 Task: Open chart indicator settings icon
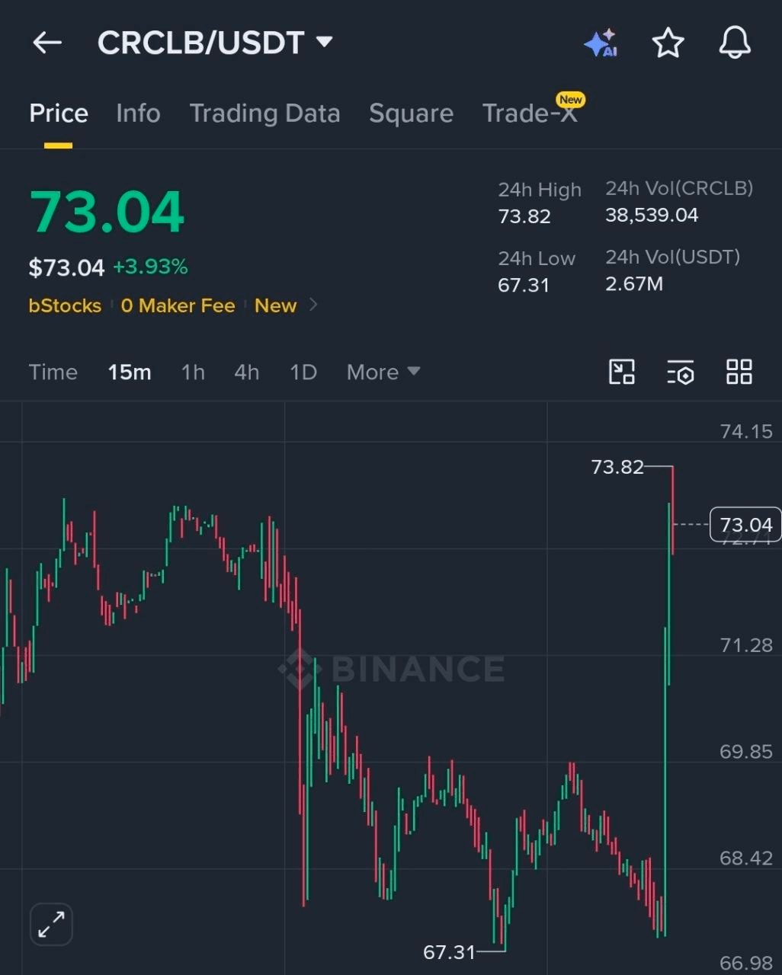click(x=680, y=372)
